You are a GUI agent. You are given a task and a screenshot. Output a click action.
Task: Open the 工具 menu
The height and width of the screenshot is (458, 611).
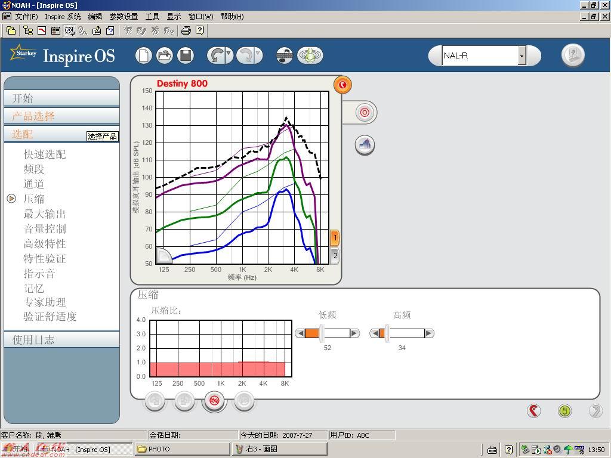[152, 16]
